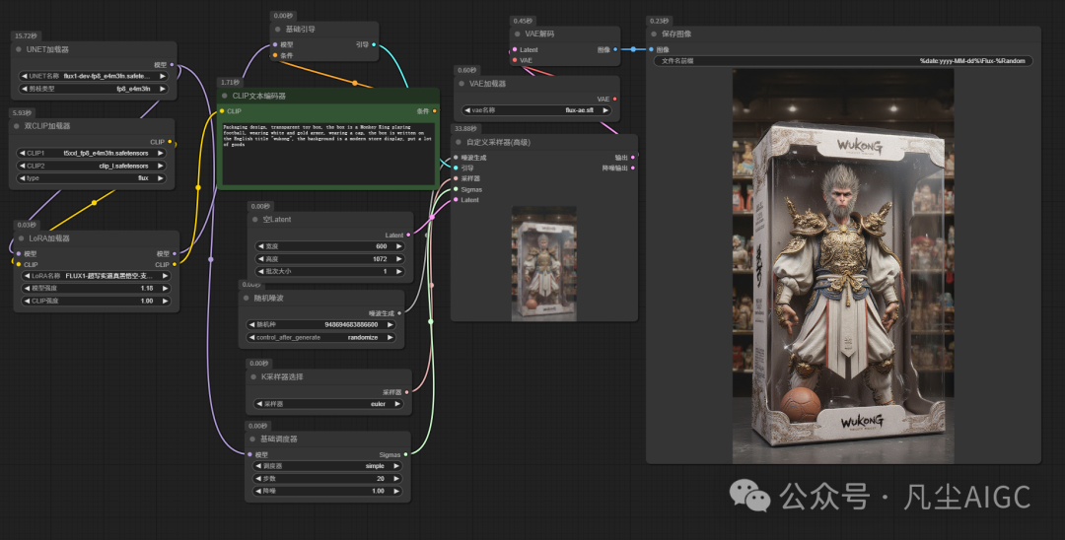Image resolution: width=1065 pixels, height=540 pixels.
Task: Increase 宽度 with its right arrow
Action: point(399,246)
